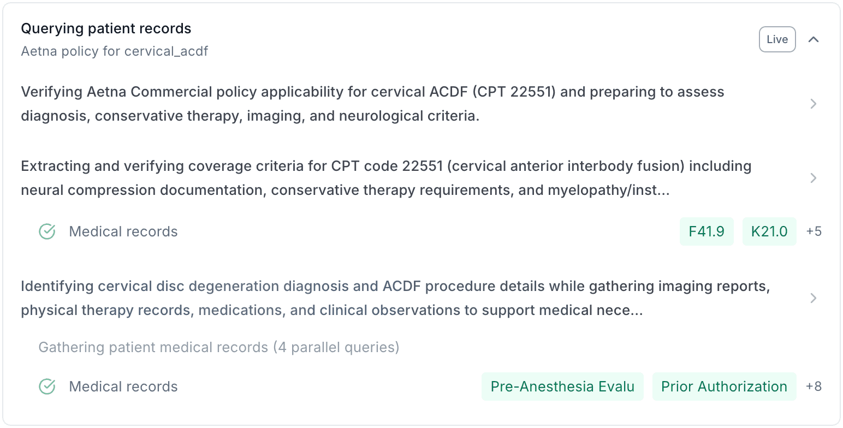The width and height of the screenshot is (843, 428).
Task: Open the Extracting and verifying coverage criteria text
Action: [386, 178]
